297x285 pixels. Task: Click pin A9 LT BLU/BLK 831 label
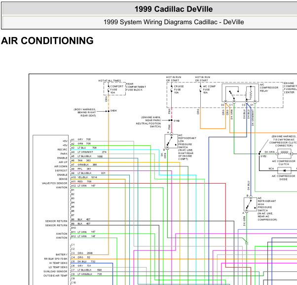(x=88, y=173)
